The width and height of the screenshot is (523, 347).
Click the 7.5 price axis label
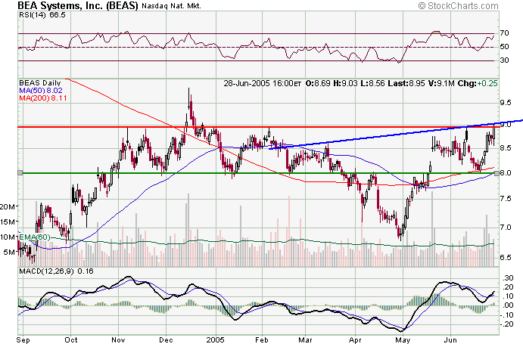pyautogui.click(x=506, y=199)
